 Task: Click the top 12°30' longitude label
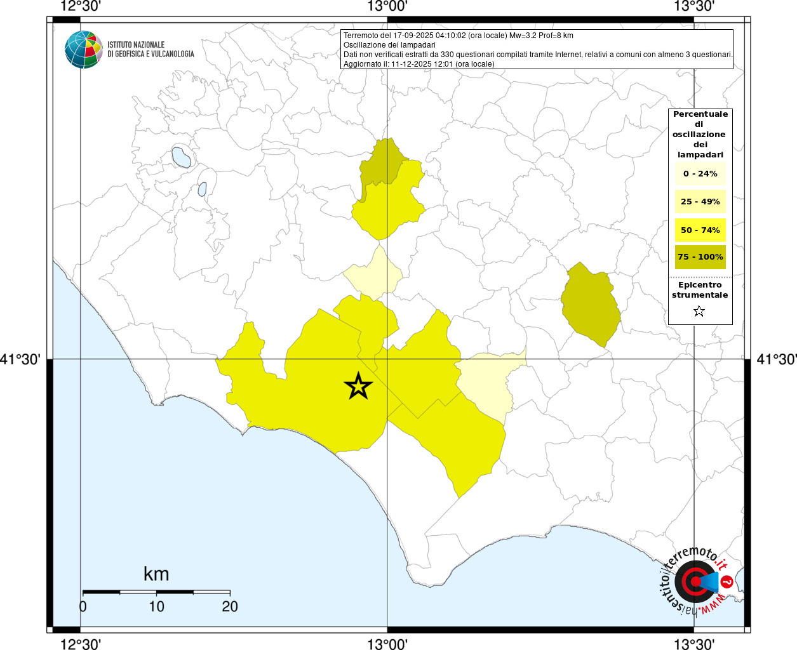point(80,6)
